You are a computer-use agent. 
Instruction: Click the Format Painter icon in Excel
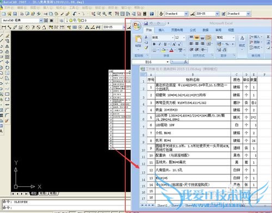pyautogui.click(x=146, y=48)
